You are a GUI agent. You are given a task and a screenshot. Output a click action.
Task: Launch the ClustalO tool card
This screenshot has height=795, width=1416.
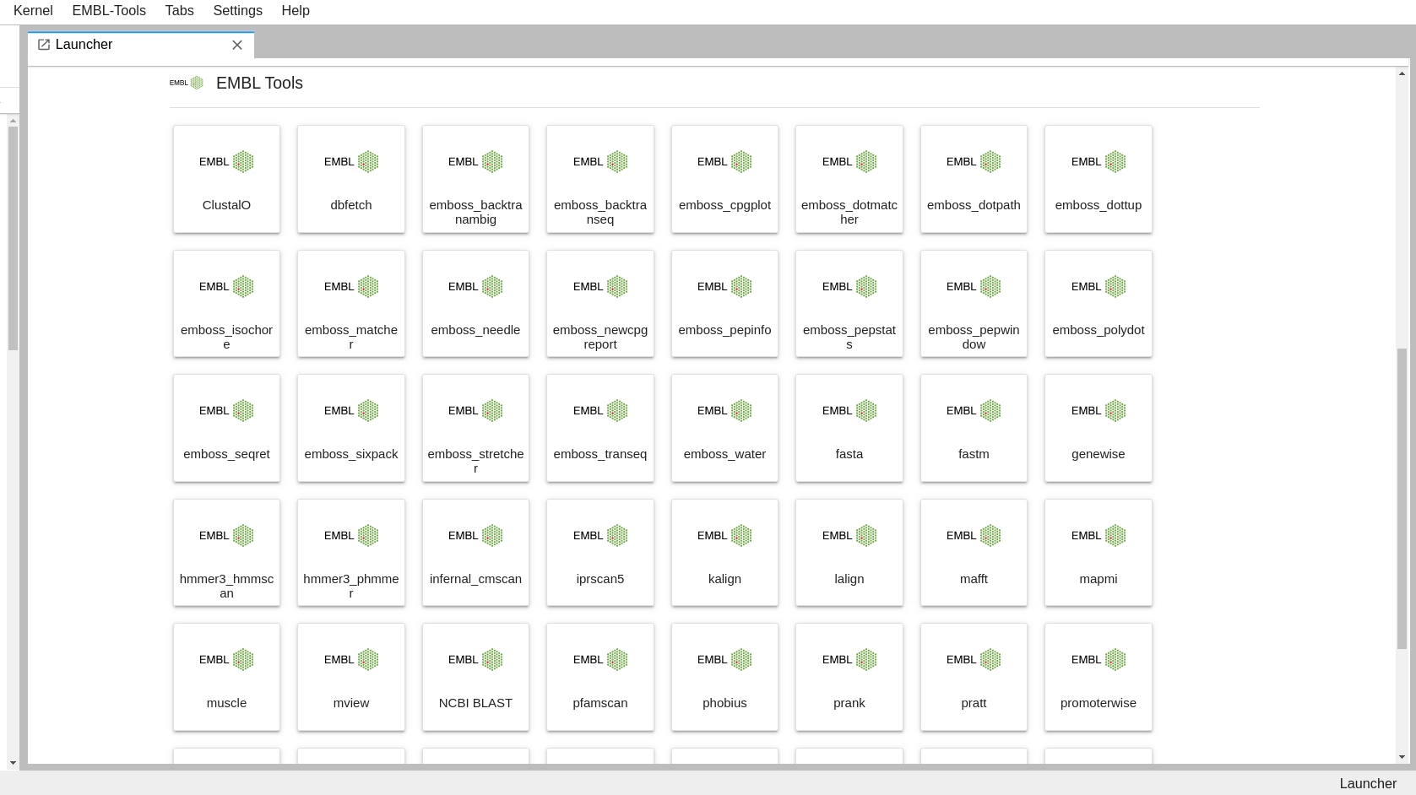coord(226,179)
